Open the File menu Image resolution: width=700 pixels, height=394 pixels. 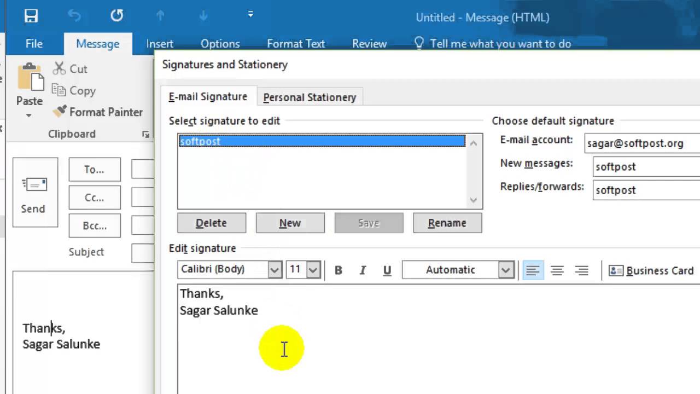coord(34,44)
